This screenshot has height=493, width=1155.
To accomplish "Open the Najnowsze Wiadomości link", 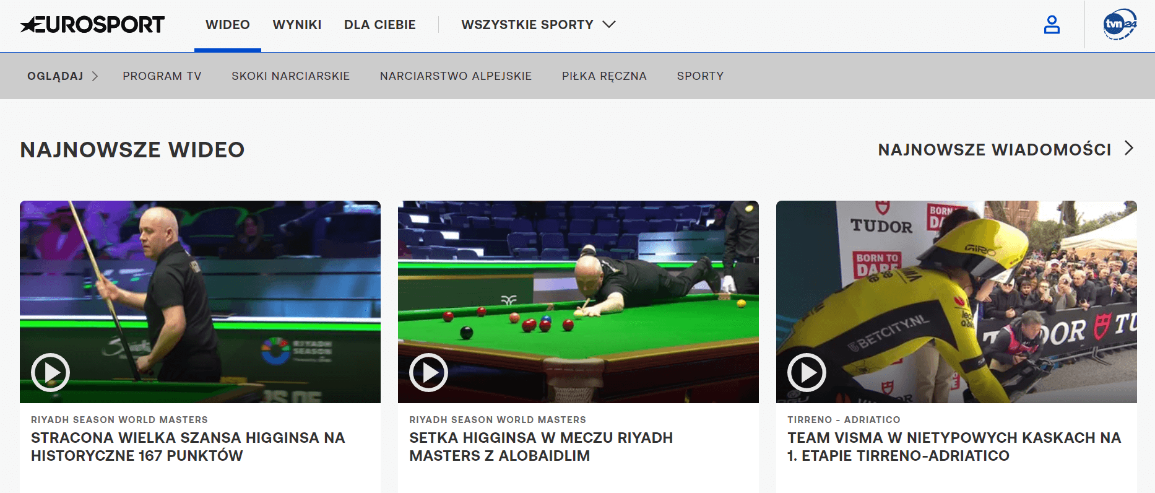I will (x=995, y=150).
